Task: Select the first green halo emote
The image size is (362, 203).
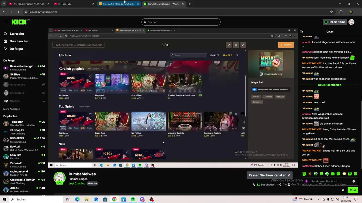Action: click(304, 174)
